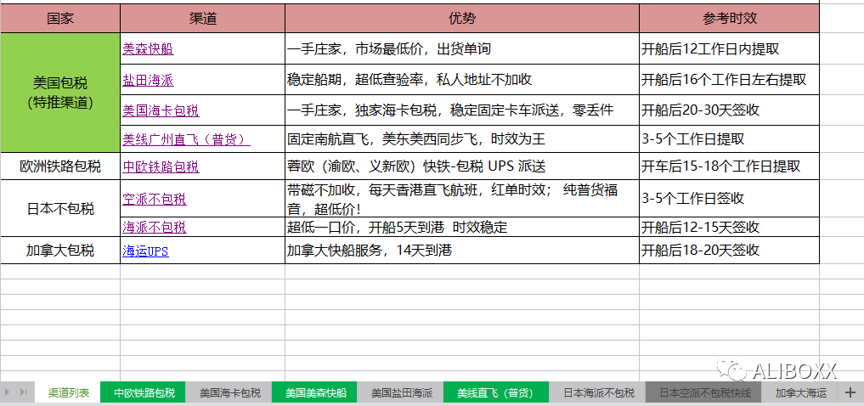Follow the 空派不包税 hyperlink
Image resolution: width=864 pixels, height=406 pixels.
[155, 200]
